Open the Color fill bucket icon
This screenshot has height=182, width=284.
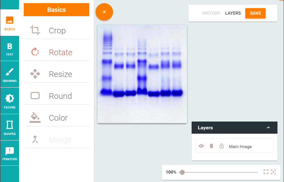pos(35,117)
